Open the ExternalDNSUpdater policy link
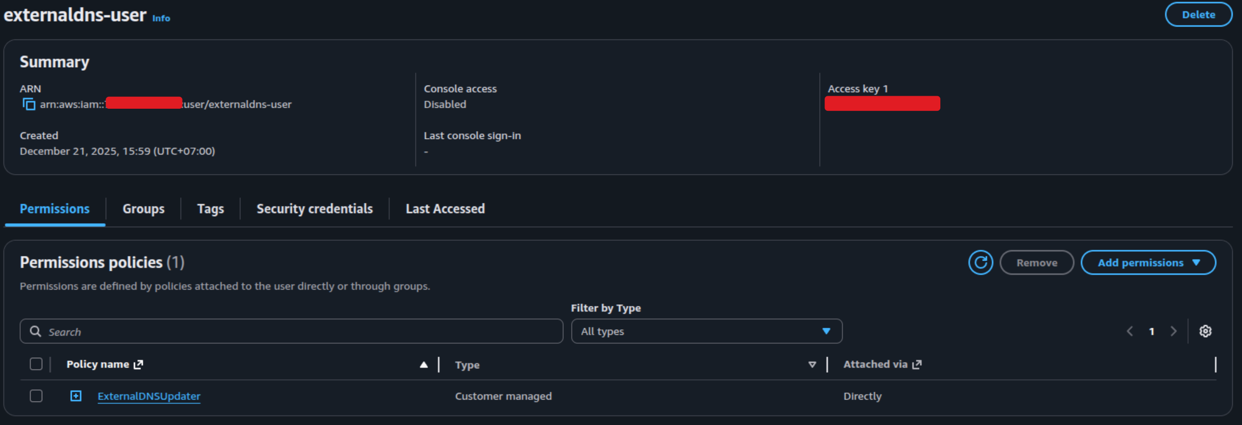1242x425 pixels. click(149, 396)
